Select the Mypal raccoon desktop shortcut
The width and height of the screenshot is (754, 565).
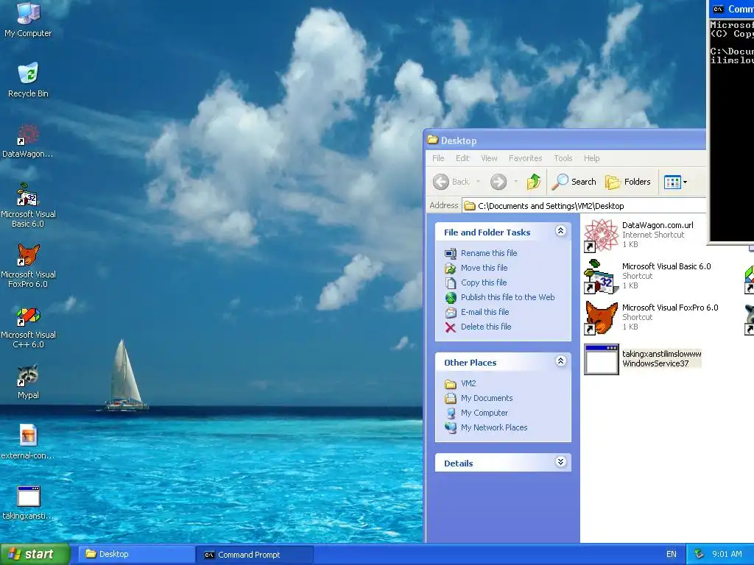coord(28,382)
